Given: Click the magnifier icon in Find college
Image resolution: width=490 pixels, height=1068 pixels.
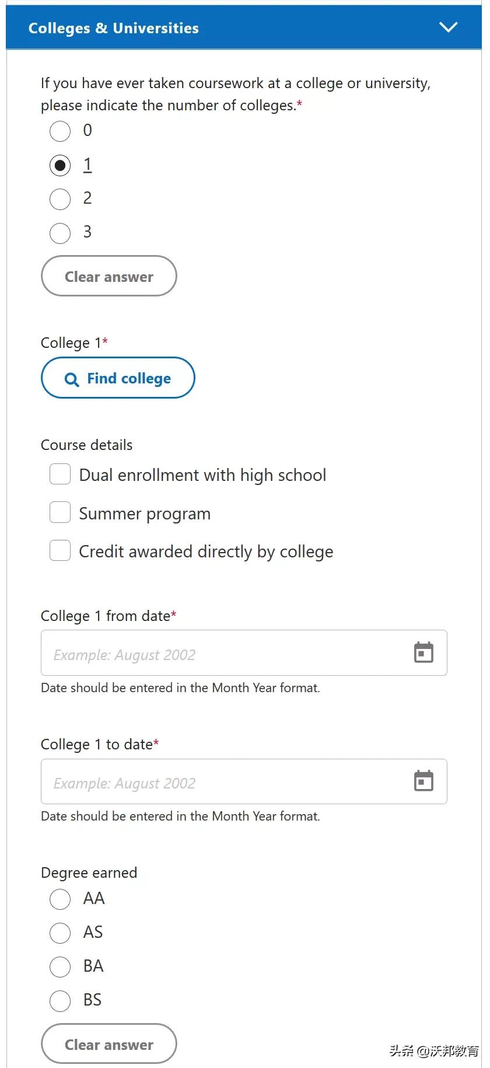Looking at the screenshot, I should point(71,379).
